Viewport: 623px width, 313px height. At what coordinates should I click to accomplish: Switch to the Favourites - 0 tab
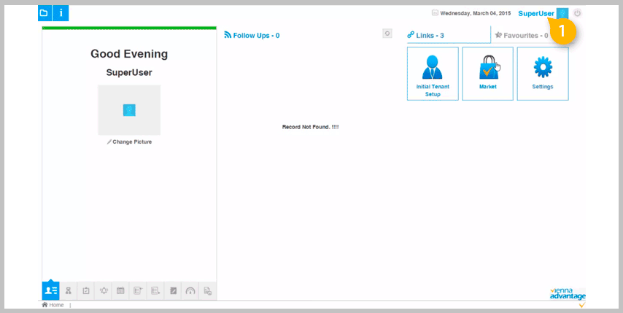tap(522, 35)
